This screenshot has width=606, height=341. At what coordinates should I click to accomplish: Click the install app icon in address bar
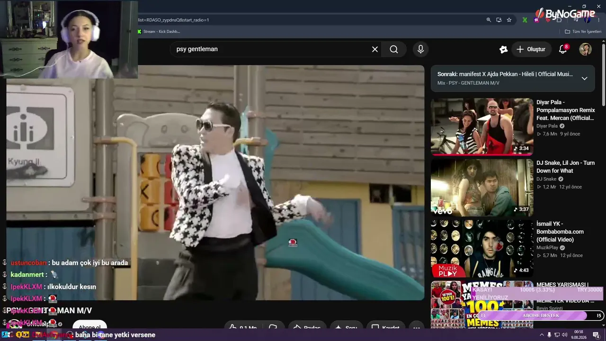tap(499, 20)
